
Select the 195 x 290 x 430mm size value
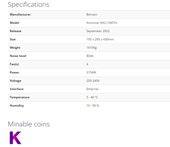(100, 39)
